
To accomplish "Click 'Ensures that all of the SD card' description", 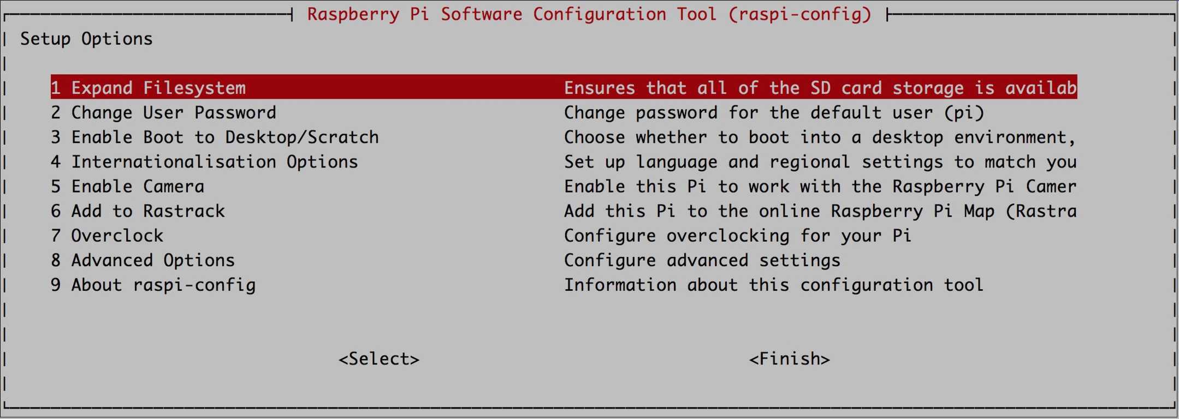I will pyautogui.click(x=723, y=88).
